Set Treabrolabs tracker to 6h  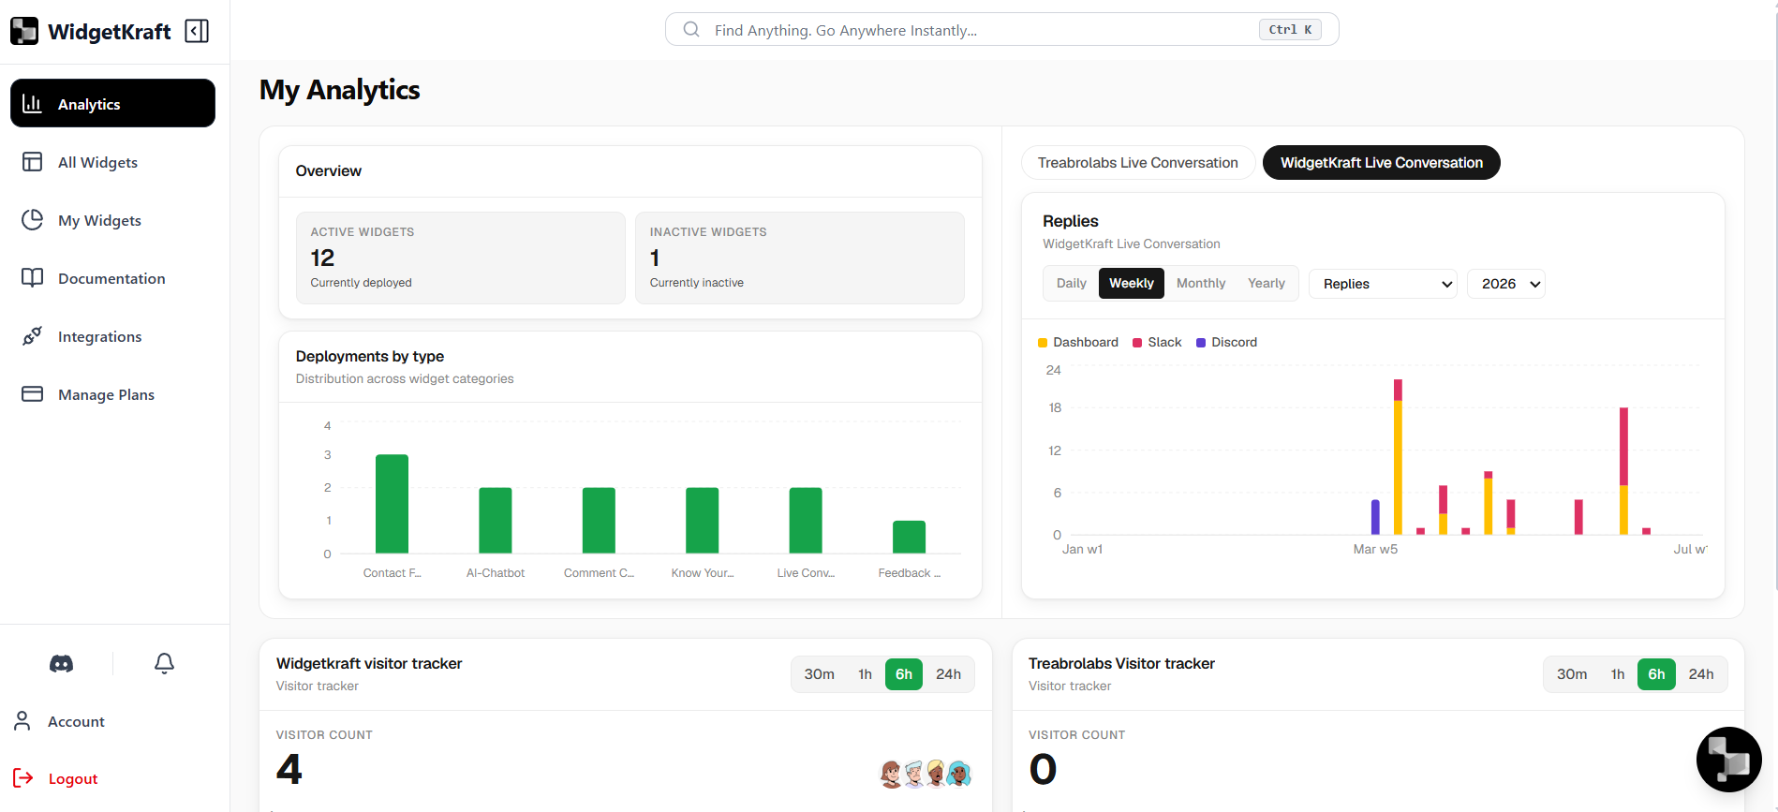(1656, 674)
